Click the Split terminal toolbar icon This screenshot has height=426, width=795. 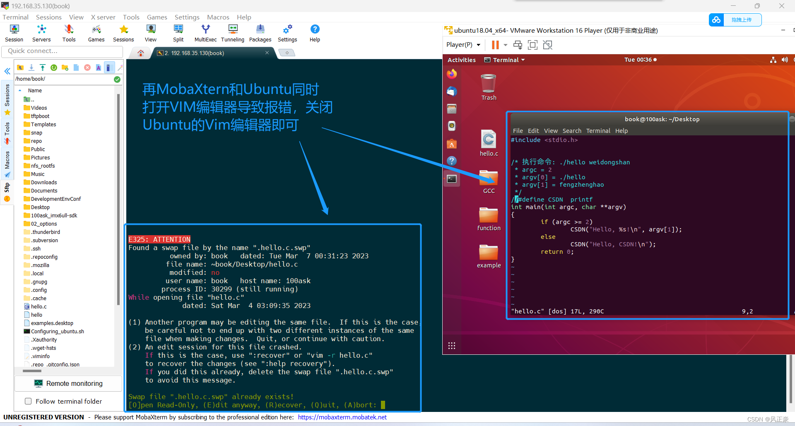click(x=178, y=33)
